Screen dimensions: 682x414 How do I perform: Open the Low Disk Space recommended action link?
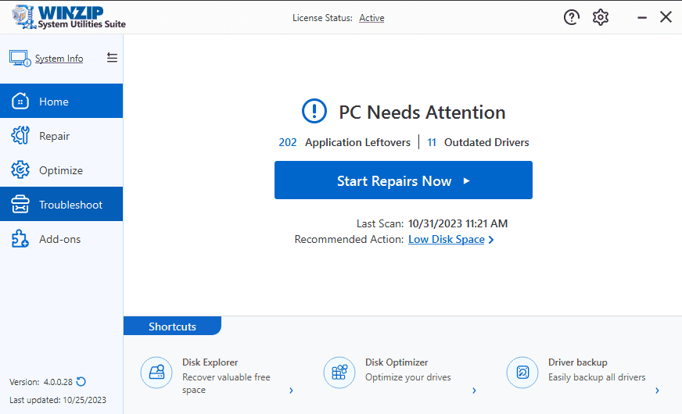pos(447,239)
